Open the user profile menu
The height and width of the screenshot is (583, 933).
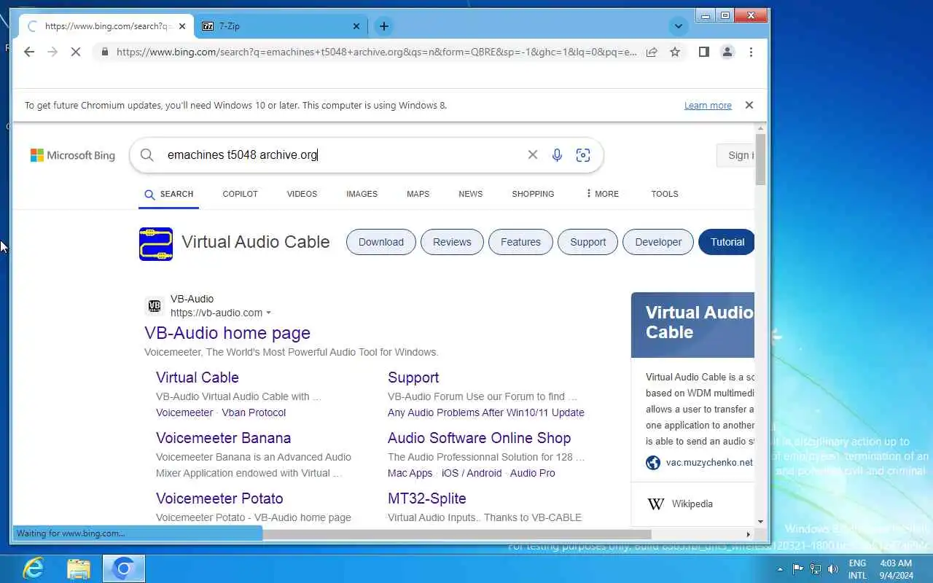[727, 52]
